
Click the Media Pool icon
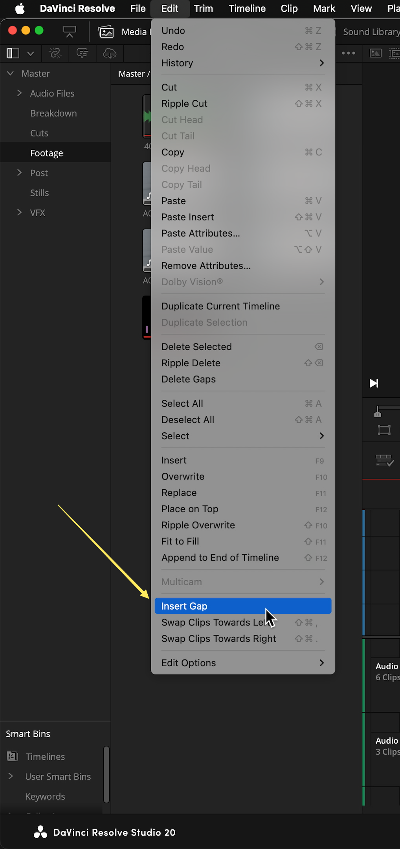(106, 32)
